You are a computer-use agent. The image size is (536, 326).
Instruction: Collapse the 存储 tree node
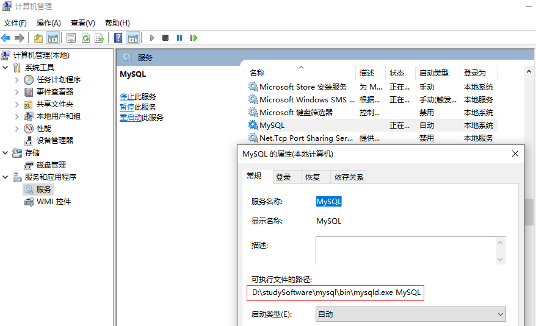coord(5,153)
